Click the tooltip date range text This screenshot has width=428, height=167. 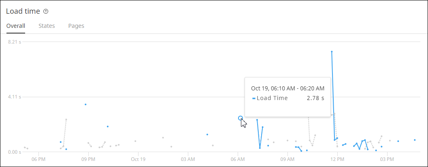[287, 88]
